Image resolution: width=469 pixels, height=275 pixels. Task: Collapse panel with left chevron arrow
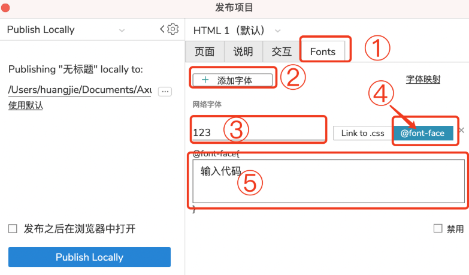pyautogui.click(x=162, y=29)
